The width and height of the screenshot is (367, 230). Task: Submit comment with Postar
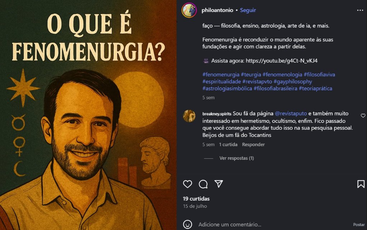click(x=359, y=225)
